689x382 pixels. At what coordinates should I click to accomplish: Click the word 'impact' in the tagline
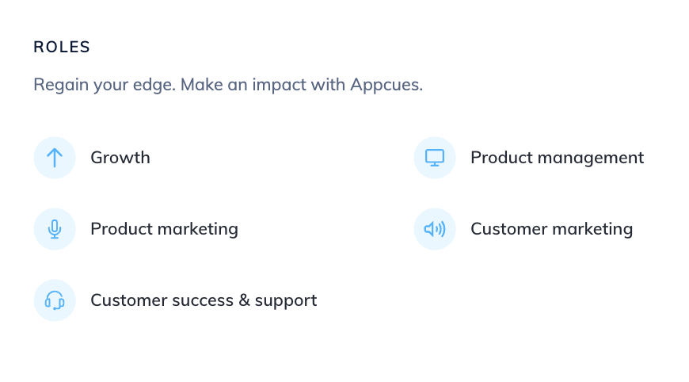[279, 84]
